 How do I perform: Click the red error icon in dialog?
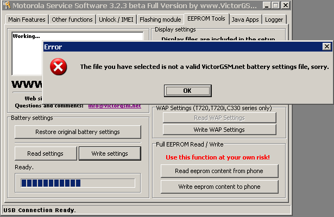58,67
